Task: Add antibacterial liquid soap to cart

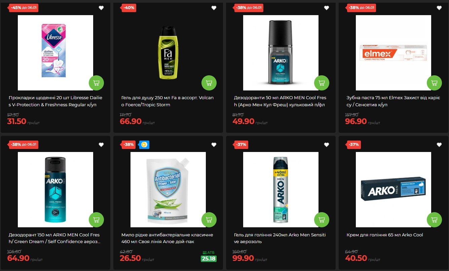Action: point(209,220)
